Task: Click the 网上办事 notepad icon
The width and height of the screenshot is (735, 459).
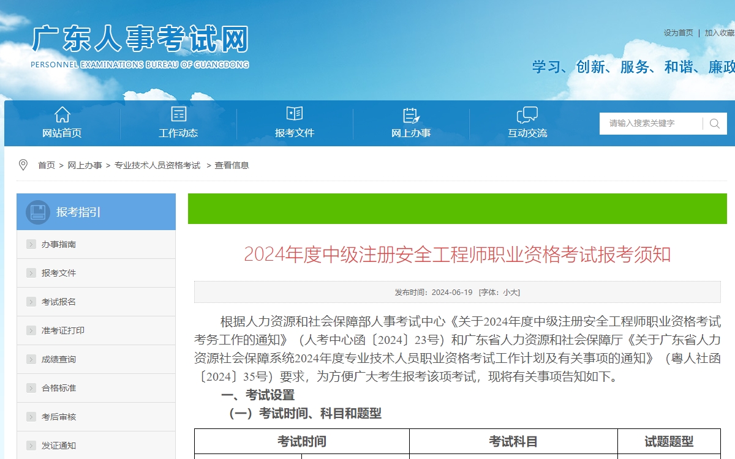Action: 411,114
